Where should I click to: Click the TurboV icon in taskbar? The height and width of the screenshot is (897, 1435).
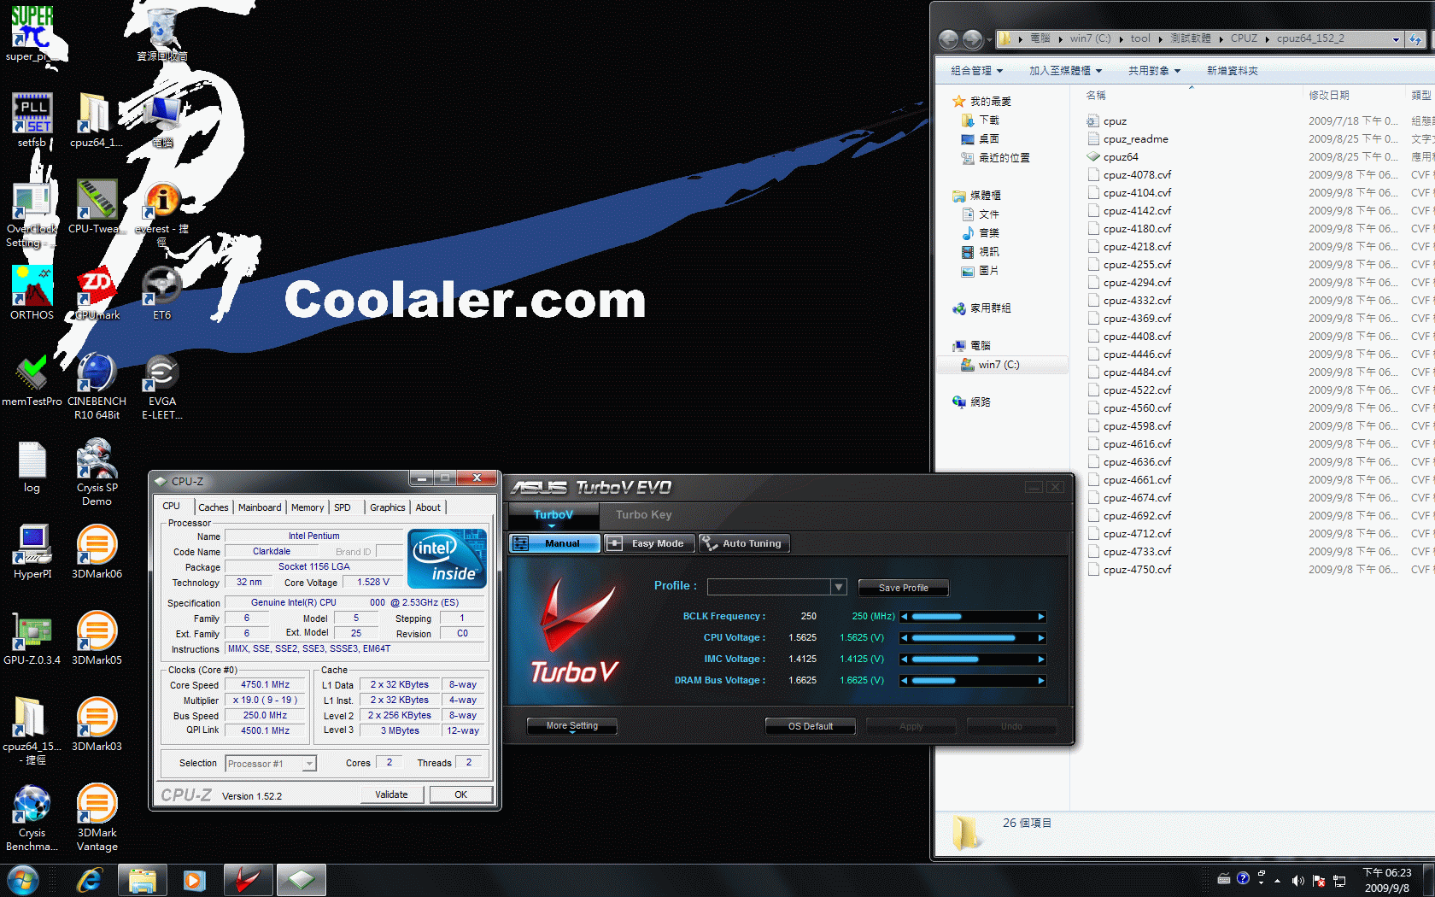(x=248, y=880)
